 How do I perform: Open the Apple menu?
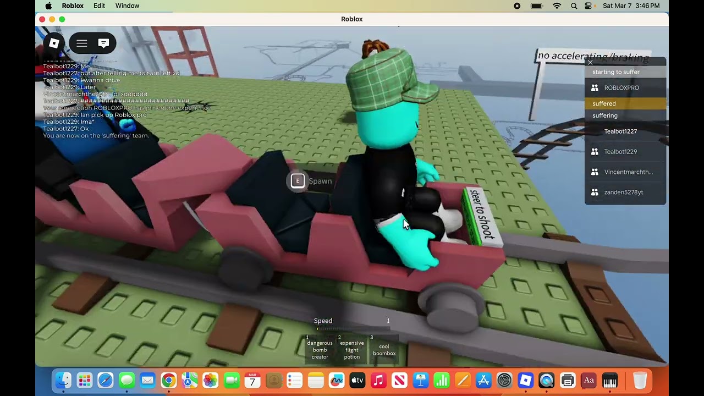pos(48,5)
